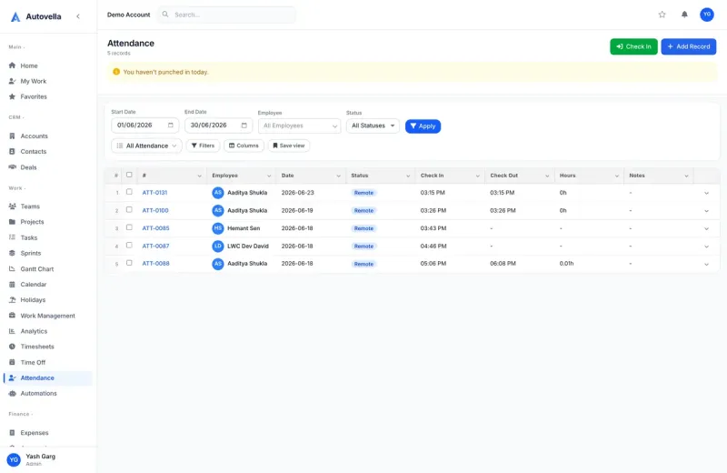Image resolution: width=727 pixels, height=473 pixels.
Task: Open the YG user avatar menu
Action: (707, 15)
